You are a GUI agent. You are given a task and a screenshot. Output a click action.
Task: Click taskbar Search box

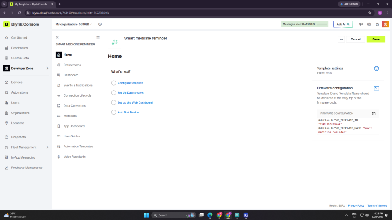tap(173, 215)
